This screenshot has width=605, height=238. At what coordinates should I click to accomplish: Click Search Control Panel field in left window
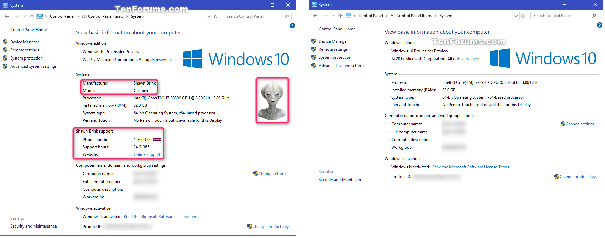point(257,16)
